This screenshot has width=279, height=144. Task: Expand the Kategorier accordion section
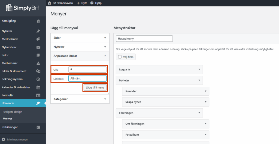(105, 99)
